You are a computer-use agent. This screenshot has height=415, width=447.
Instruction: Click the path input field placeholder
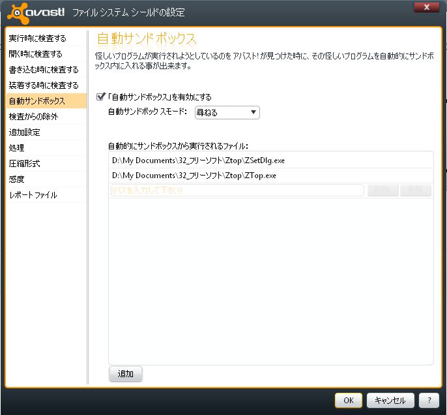[x=236, y=191]
